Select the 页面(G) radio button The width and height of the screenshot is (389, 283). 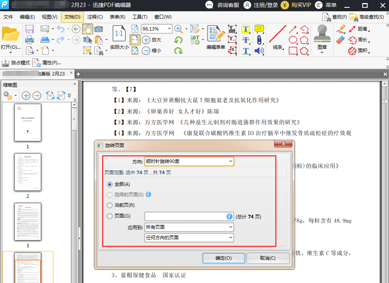pos(109,216)
